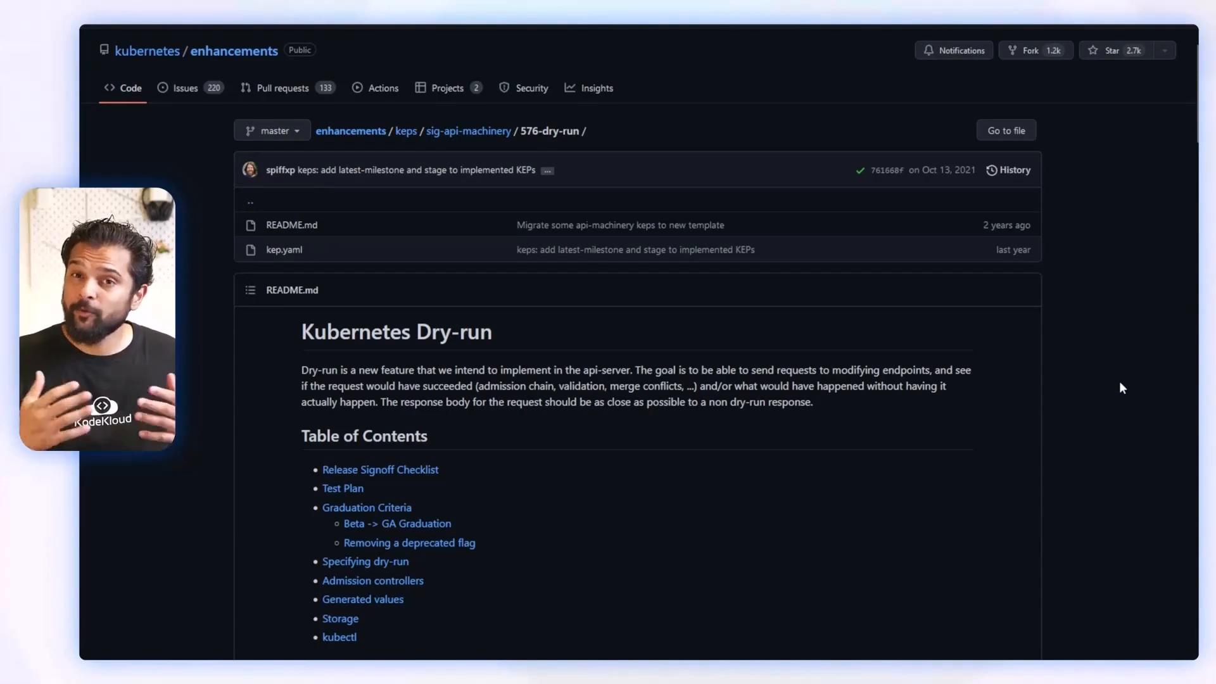Viewport: 1216px width, 684px height.
Task: Jump to Admission controllers section
Action: pos(373,581)
